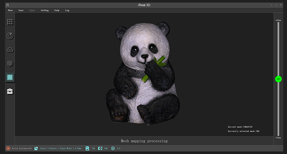Click the highlighted texture mapping grid icon
This screenshot has height=154, width=287.
point(10,77)
